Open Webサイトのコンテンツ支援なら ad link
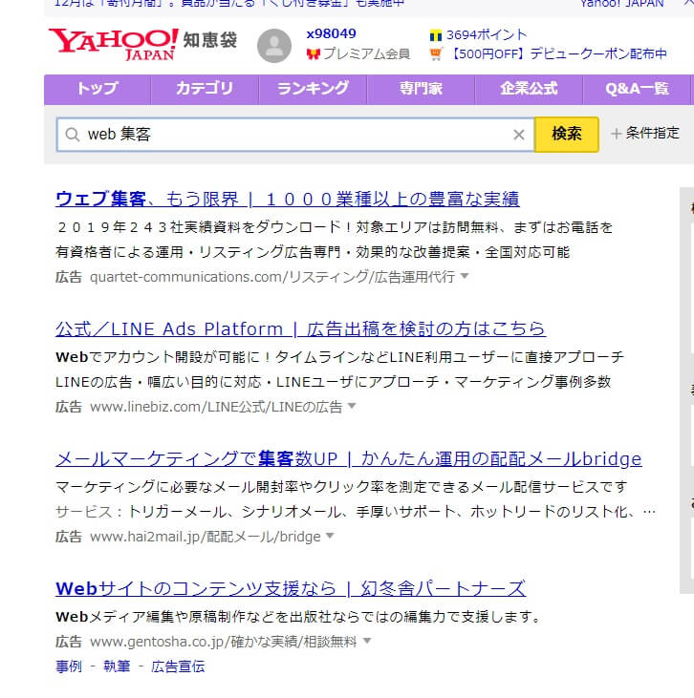Viewport: 694px width, 698px height. [x=291, y=588]
